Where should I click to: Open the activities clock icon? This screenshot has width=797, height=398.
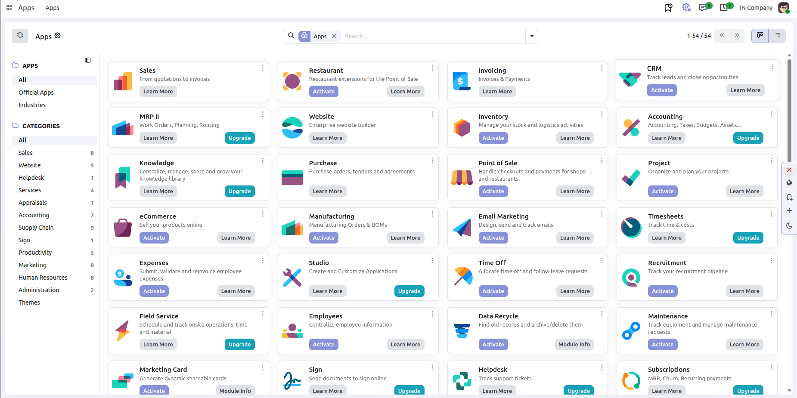724,8
